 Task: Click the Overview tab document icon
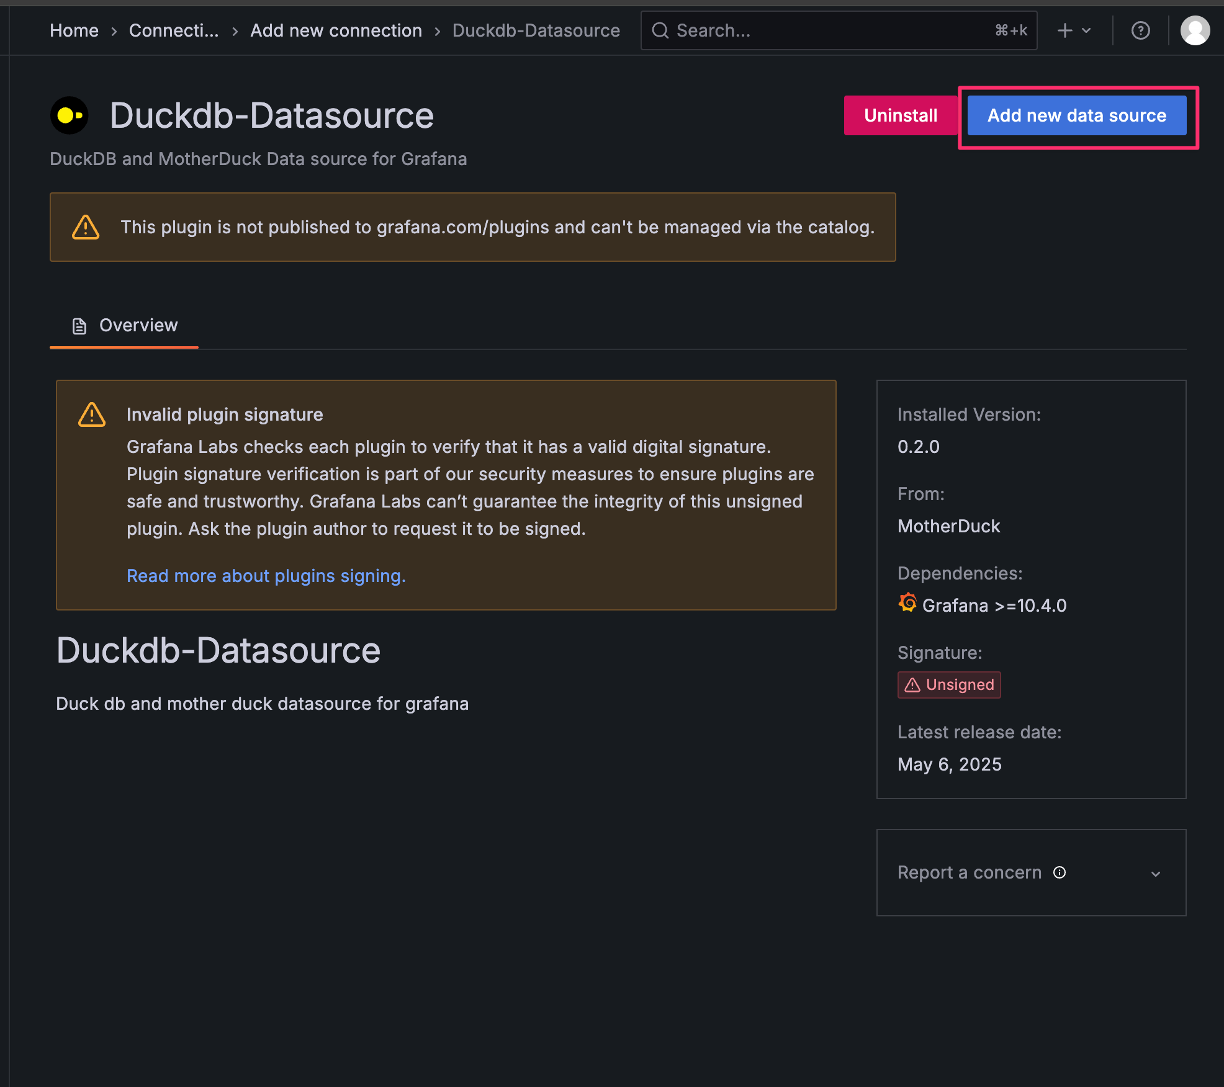pyautogui.click(x=79, y=326)
